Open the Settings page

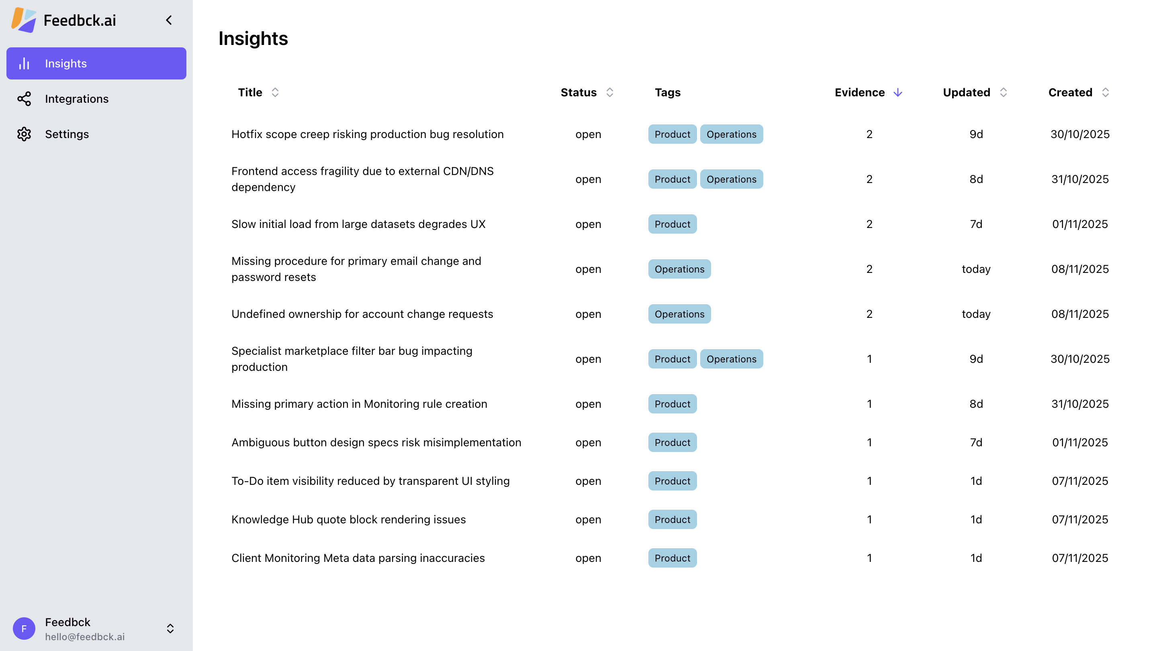(67, 134)
